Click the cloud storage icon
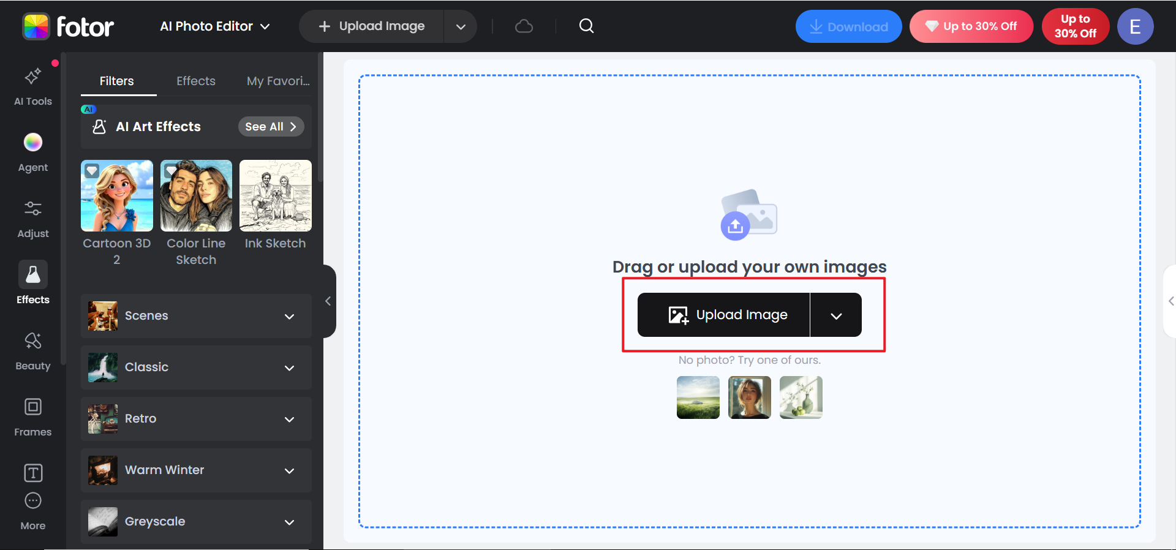 [x=524, y=26]
